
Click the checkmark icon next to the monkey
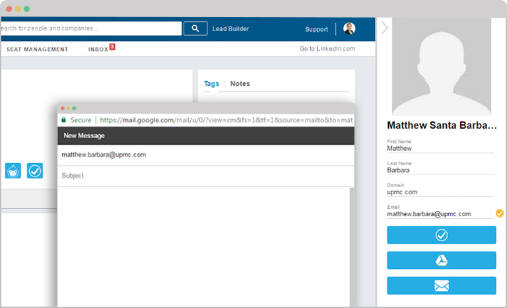[35, 171]
